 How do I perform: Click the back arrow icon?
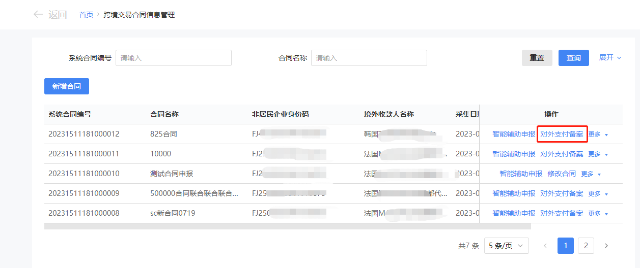(38, 15)
